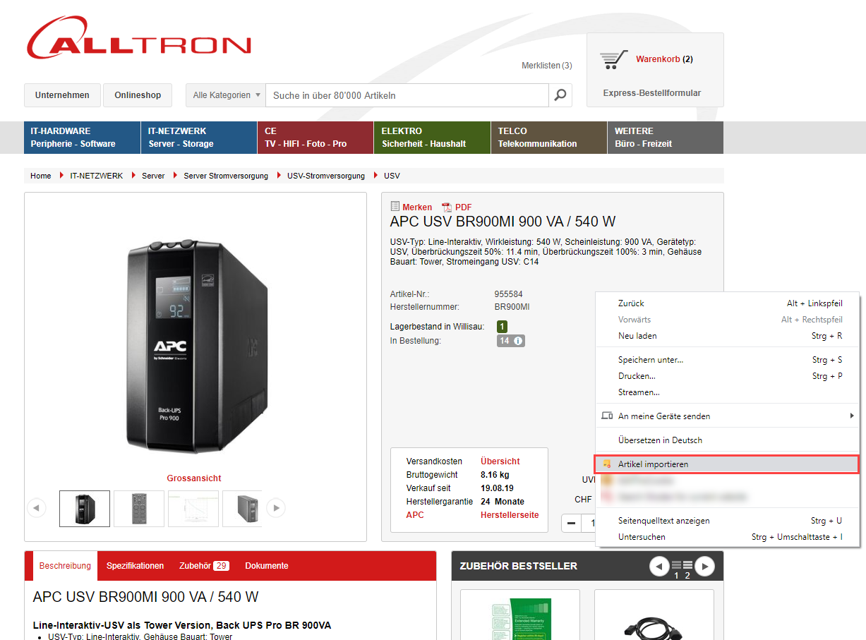Click the info icon beside 14
The width and height of the screenshot is (866, 640).
pos(518,341)
